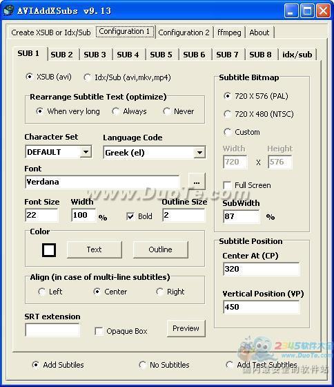
Task: Open the Language Code dropdown arrow
Action: [x=199, y=153]
